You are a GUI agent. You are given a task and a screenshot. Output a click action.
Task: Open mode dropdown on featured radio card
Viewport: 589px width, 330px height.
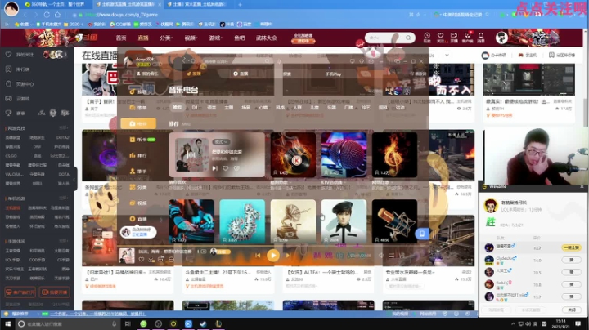click(221, 142)
